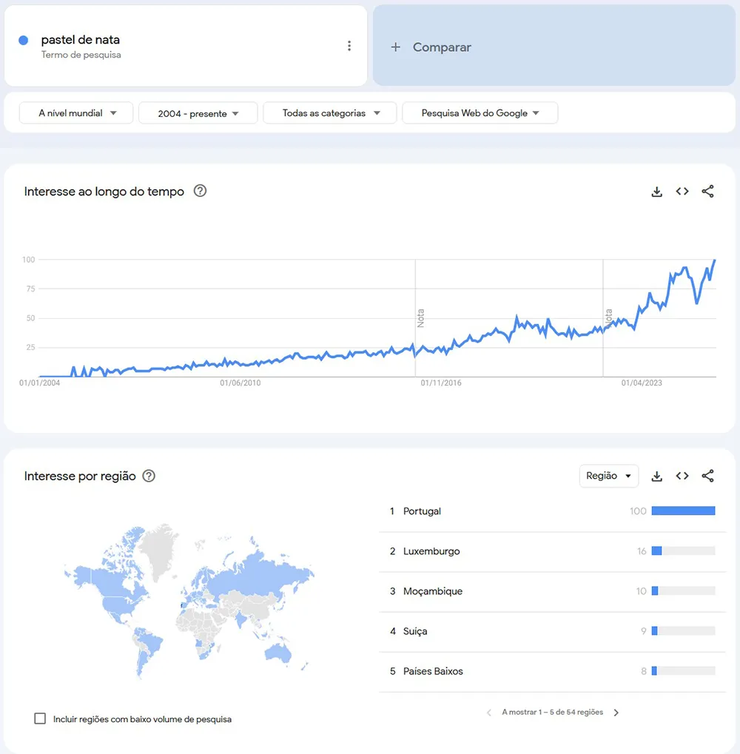Download interest-over-time data as CSV
The height and width of the screenshot is (754, 740).
click(x=657, y=191)
